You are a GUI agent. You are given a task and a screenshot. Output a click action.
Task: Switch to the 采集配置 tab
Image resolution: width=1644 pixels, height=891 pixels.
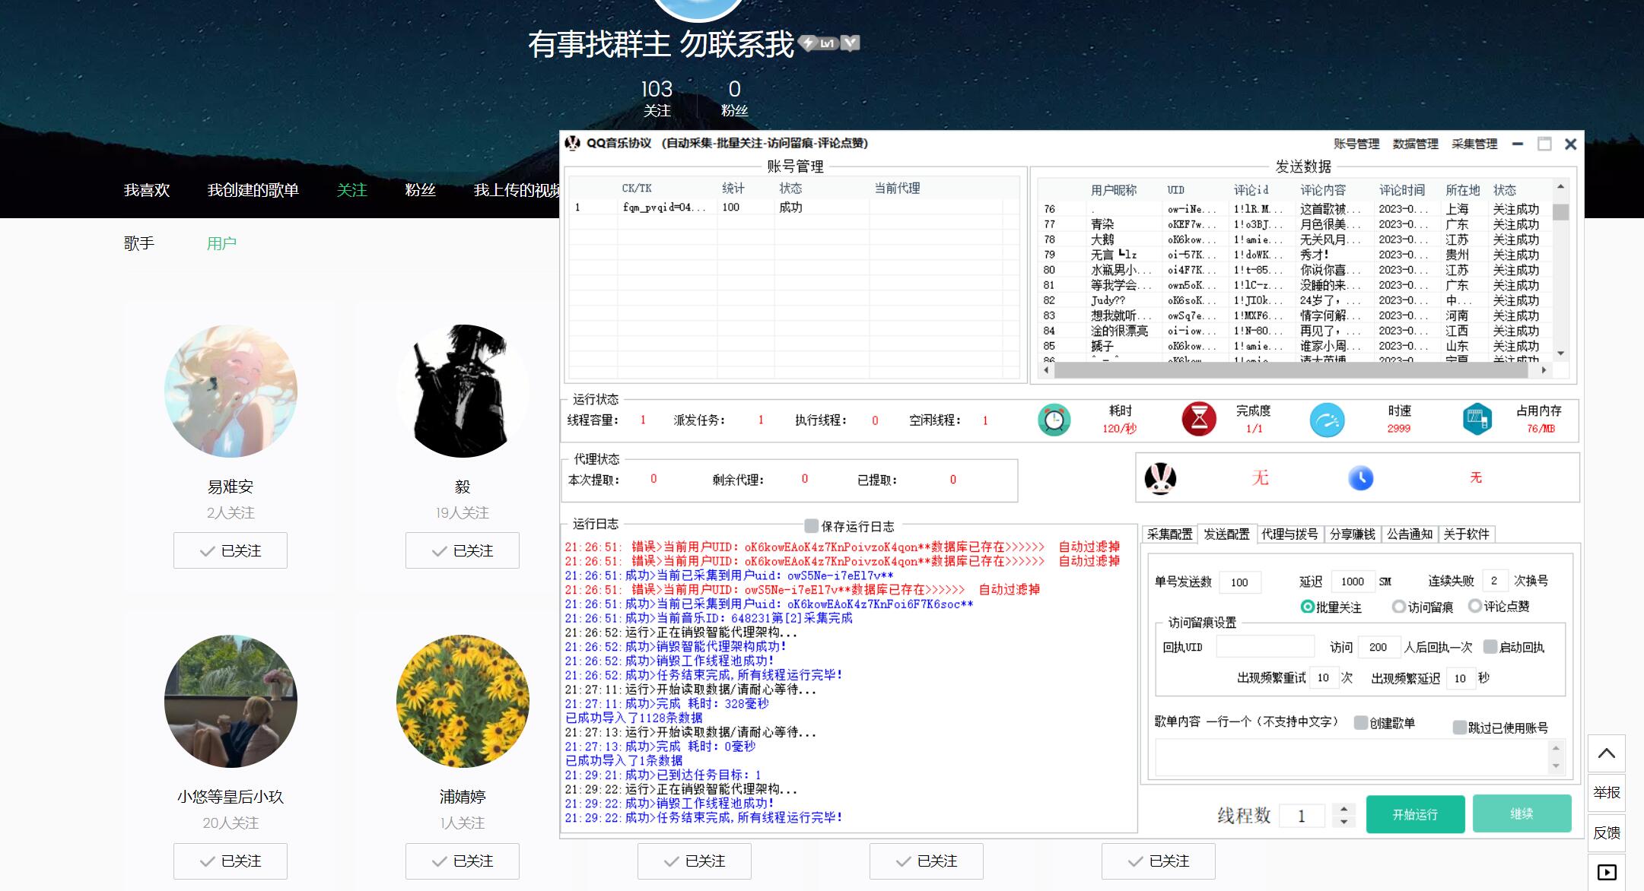coord(1169,534)
